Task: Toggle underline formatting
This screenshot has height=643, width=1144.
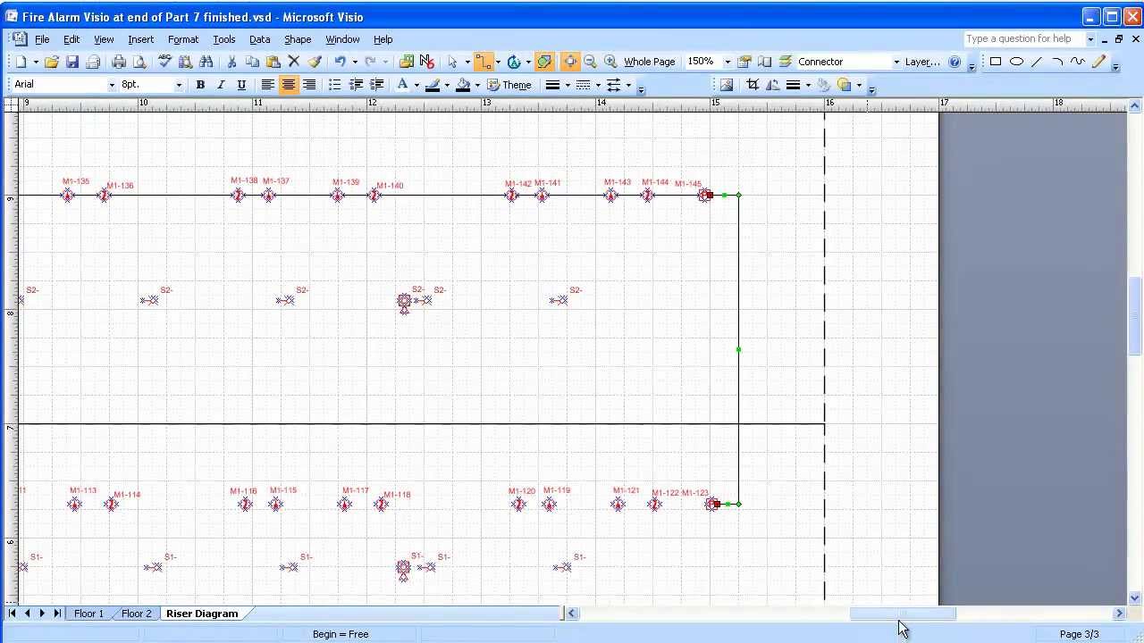Action: pos(240,84)
